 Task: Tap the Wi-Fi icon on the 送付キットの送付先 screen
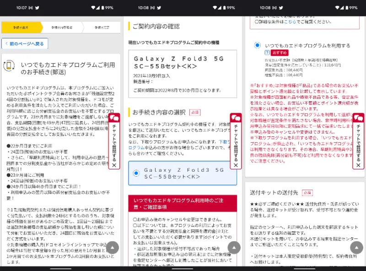[337, 8]
